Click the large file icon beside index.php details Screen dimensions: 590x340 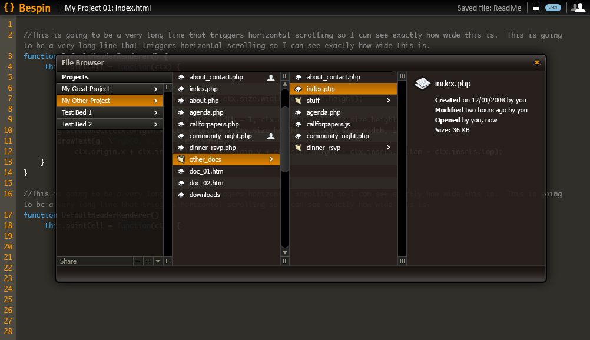pyautogui.click(x=422, y=84)
